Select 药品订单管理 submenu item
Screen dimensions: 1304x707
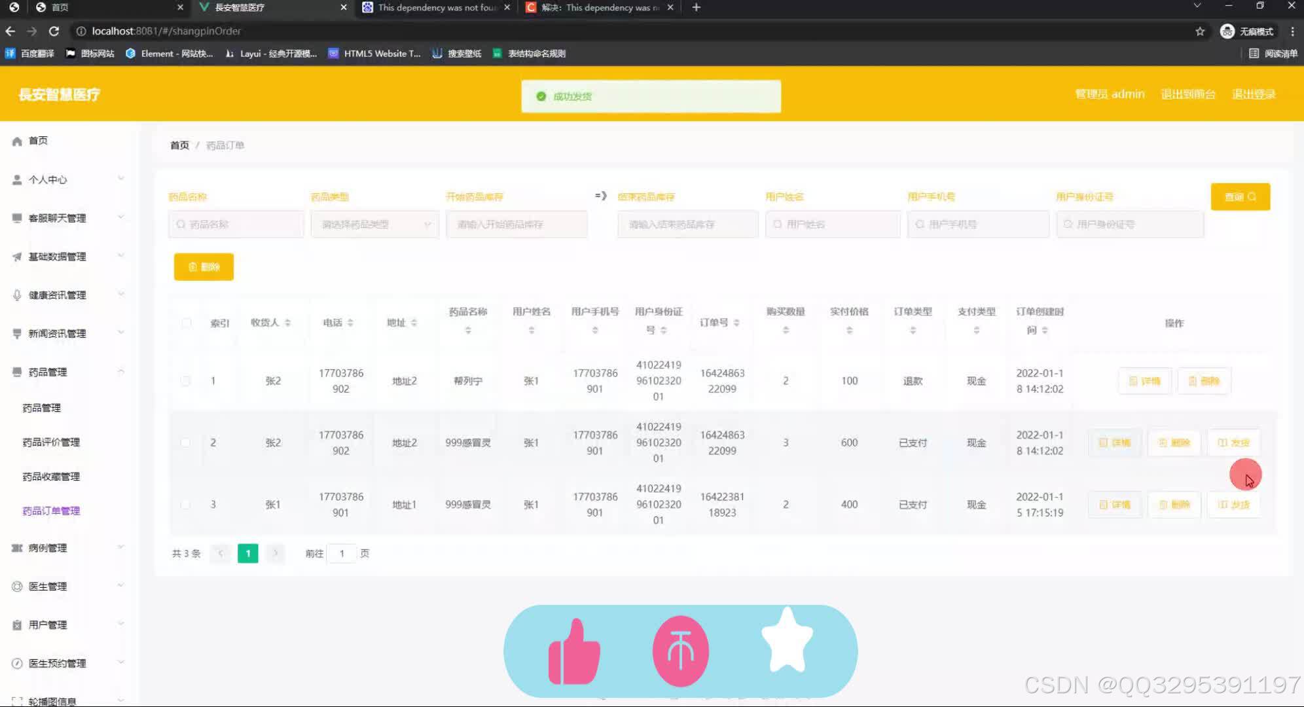(51, 511)
